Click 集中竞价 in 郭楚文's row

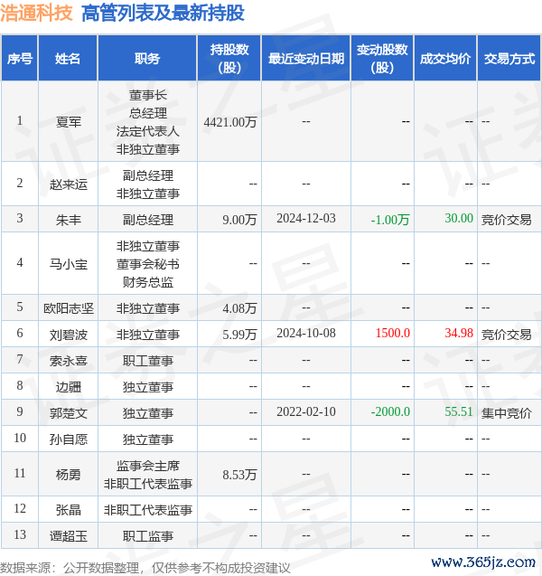[507, 413]
